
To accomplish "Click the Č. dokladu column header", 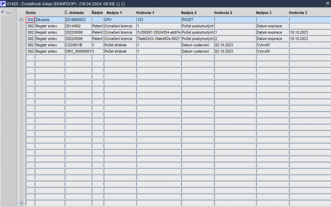I will (x=74, y=13).
